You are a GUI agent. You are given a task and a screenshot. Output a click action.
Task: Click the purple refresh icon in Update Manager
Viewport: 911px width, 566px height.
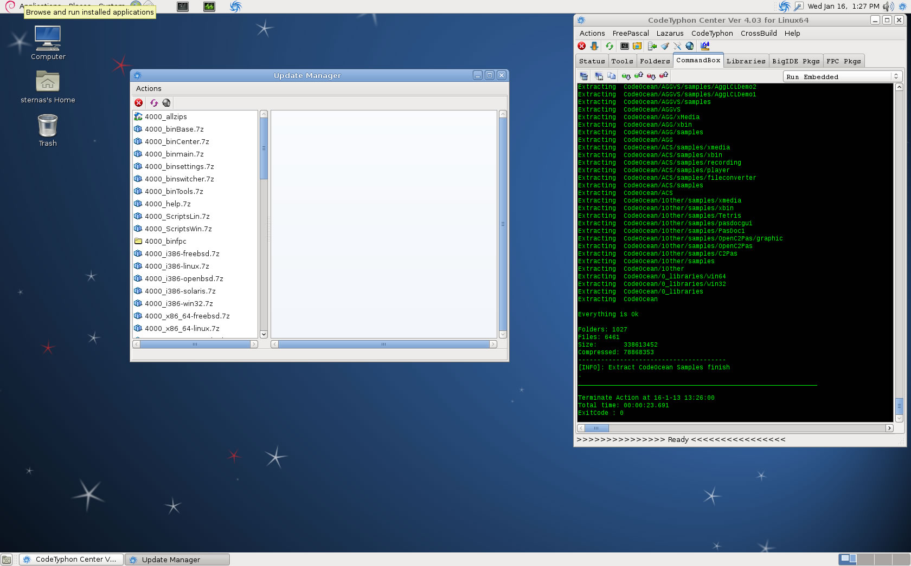point(154,102)
